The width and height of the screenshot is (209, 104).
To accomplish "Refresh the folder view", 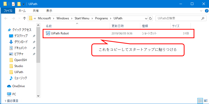I will point(150,18).
